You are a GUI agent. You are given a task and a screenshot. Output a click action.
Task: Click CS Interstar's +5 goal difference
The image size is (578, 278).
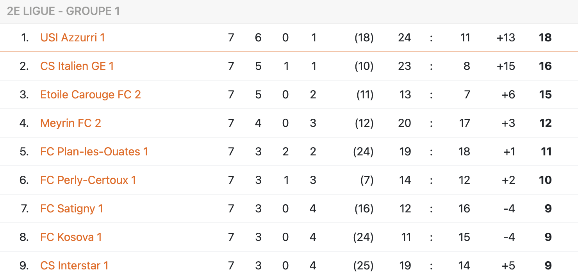(508, 266)
